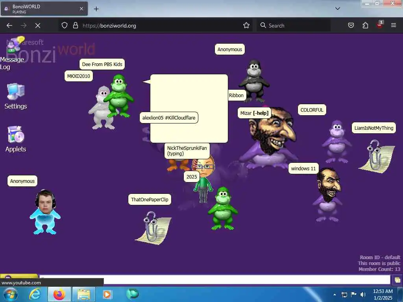Viewport: 403px width, 302px height.
Task: Click the Room ID - default text
Action: pyautogui.click(x=380, y=257)
